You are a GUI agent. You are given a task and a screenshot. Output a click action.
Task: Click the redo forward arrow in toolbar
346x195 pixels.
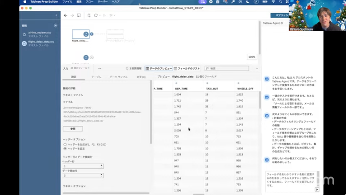(x=72, y=15)
